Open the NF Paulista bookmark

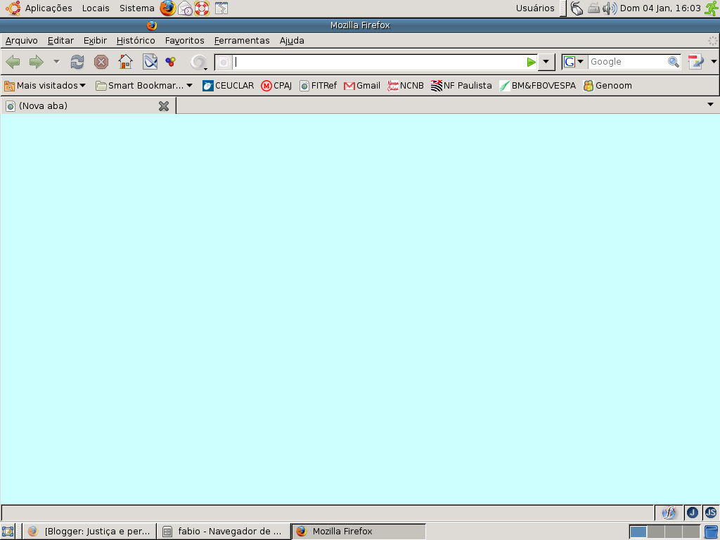click(x=461, y=85)
